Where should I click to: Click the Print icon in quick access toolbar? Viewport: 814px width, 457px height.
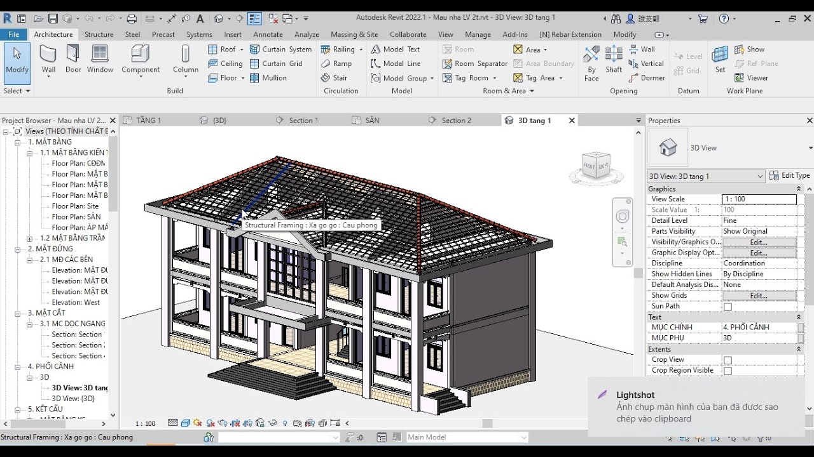coord(132,18)
